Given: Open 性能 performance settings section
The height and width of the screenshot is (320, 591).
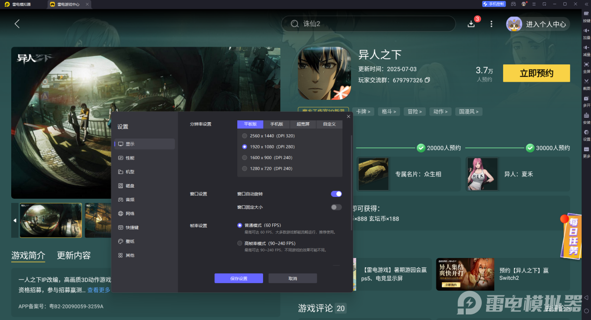Looking at the screenshot, I should 144,158.
